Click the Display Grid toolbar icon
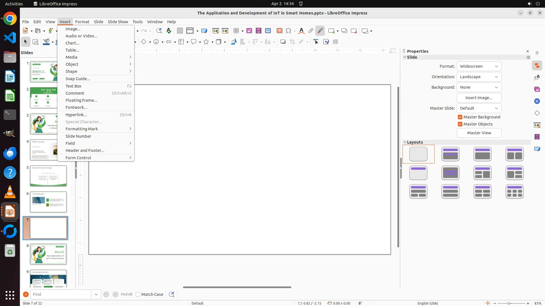Image resolution: width=545 pixels, height=306 pixels. pyautogui.click(x=180, y=31)
